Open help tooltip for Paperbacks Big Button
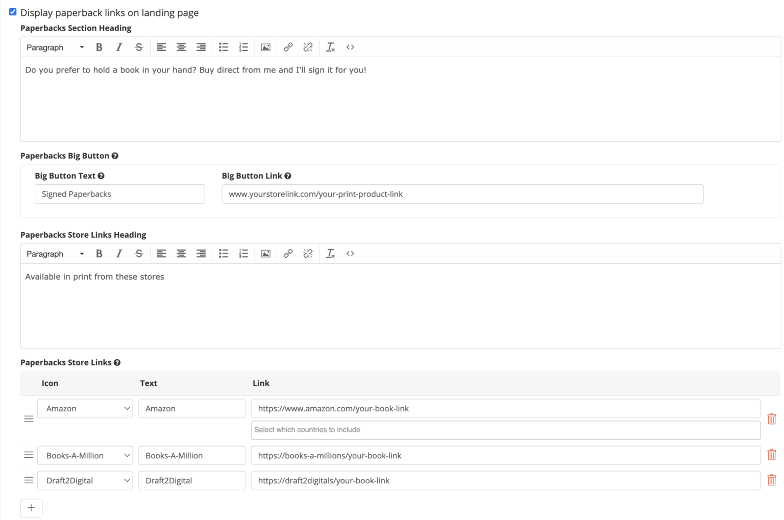Screen dimensions: 784x520 coord(115,156)
